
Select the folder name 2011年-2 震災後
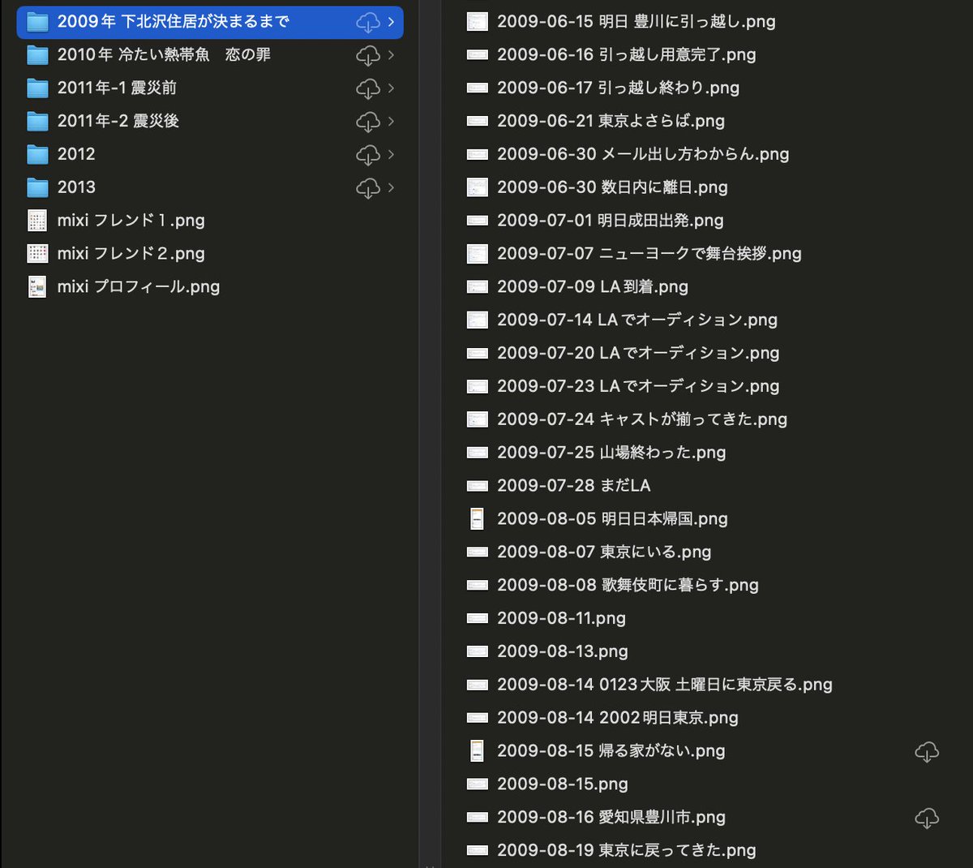pos(118,121)
